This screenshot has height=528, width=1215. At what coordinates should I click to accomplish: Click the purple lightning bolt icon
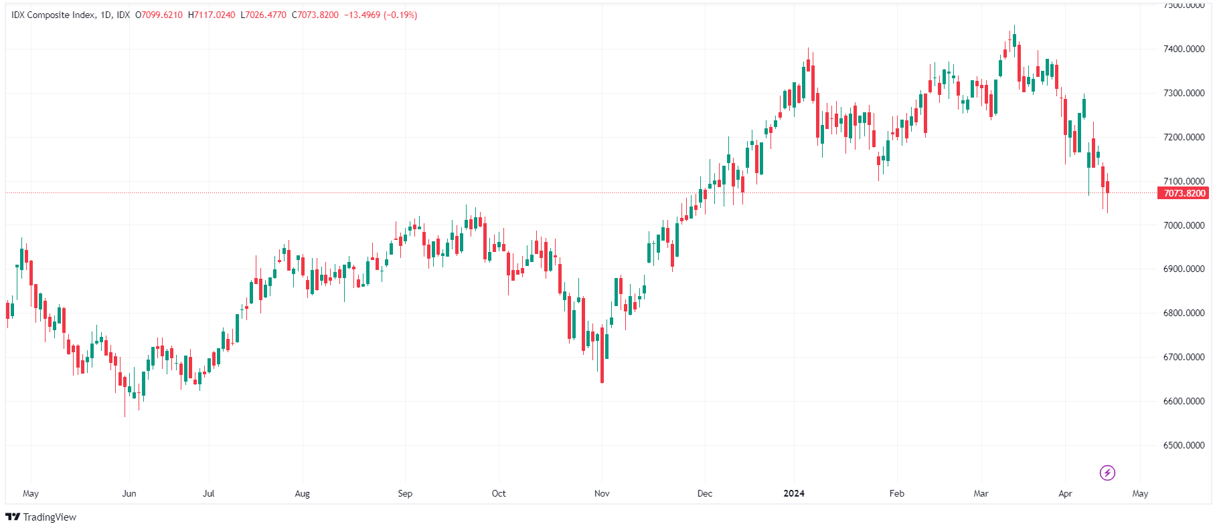(1107, 473)
